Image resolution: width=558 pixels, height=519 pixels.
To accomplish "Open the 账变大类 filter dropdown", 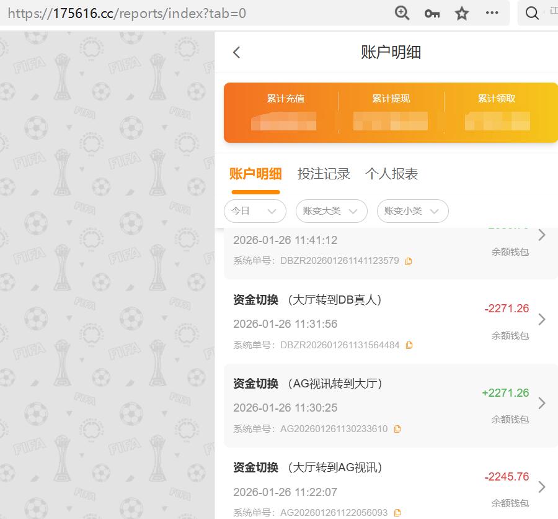I will [331, 211].
